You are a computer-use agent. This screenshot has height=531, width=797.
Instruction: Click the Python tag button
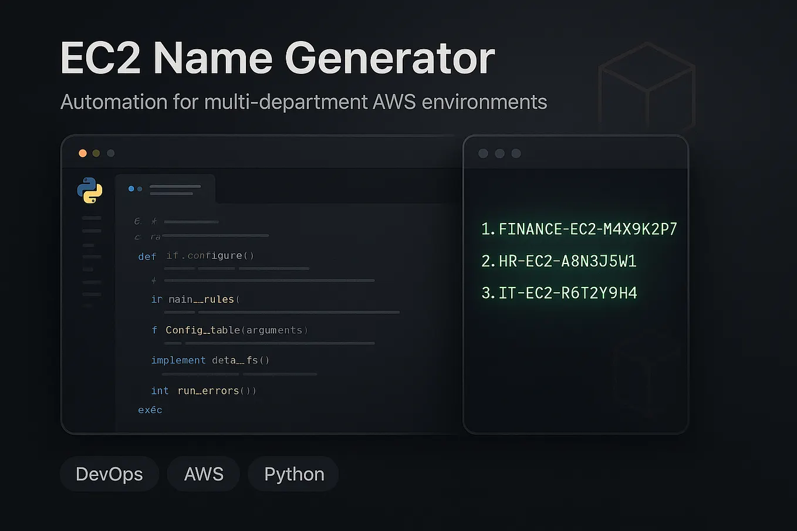pyautogui.click(x=293, y=473)
